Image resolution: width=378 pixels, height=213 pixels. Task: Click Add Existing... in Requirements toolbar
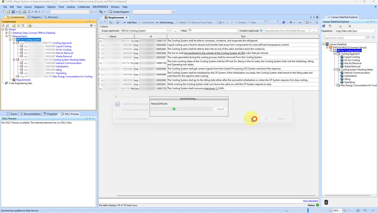165,22
